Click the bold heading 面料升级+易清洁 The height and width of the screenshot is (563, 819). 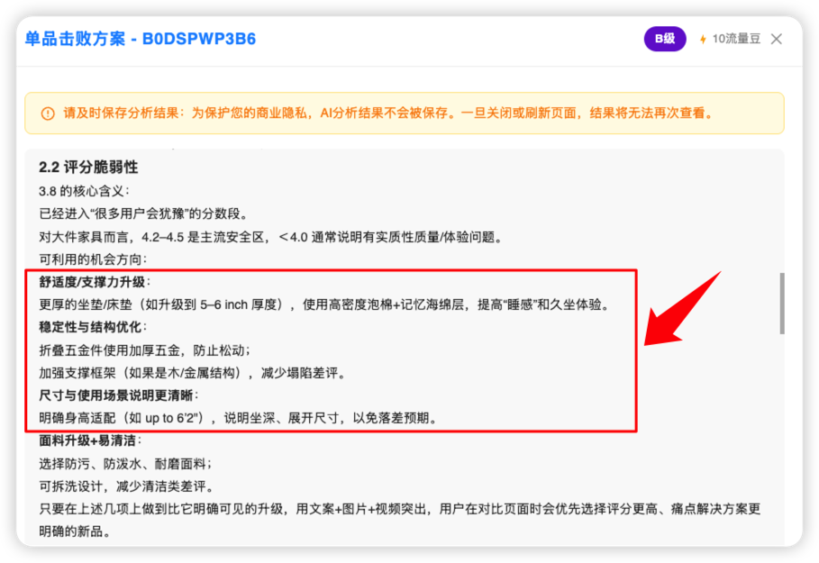click(90, 440)
